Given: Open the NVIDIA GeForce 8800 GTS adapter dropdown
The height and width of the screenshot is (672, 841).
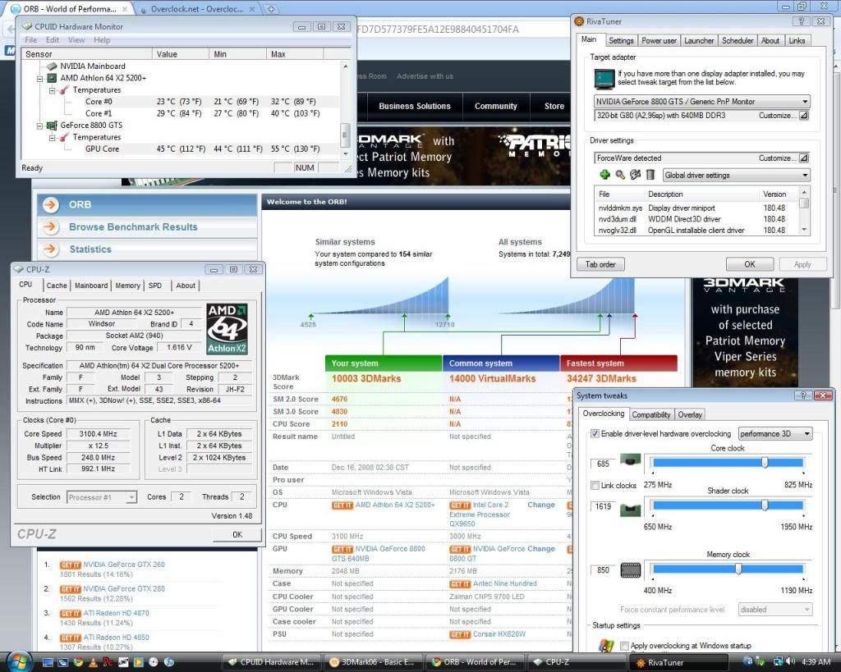Looking at the screenshot, I should coord(805,101).
